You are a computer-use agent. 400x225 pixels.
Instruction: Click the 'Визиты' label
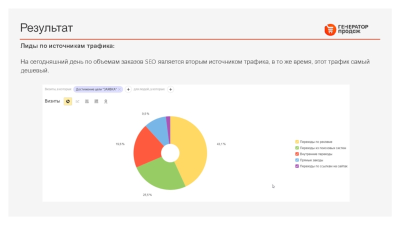(x=52, y=101)
